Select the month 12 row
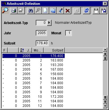The width and height of the screenshot is (109, 110). [x=33, y=106]
